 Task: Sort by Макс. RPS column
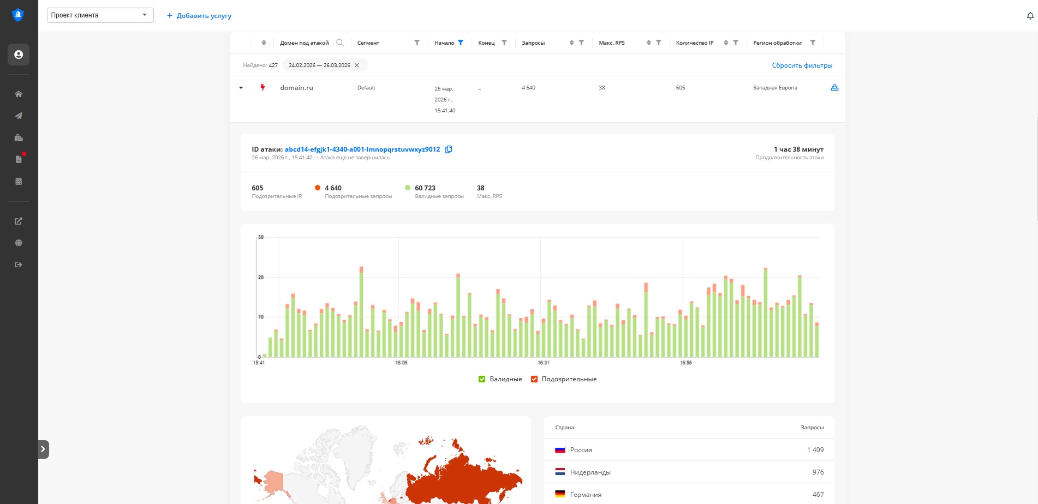(649, 43)
